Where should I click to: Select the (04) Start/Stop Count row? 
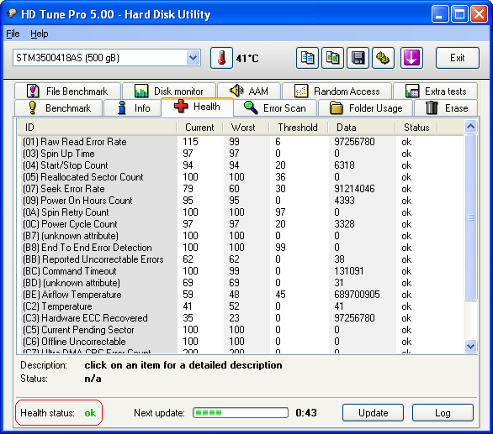point(241,165)
